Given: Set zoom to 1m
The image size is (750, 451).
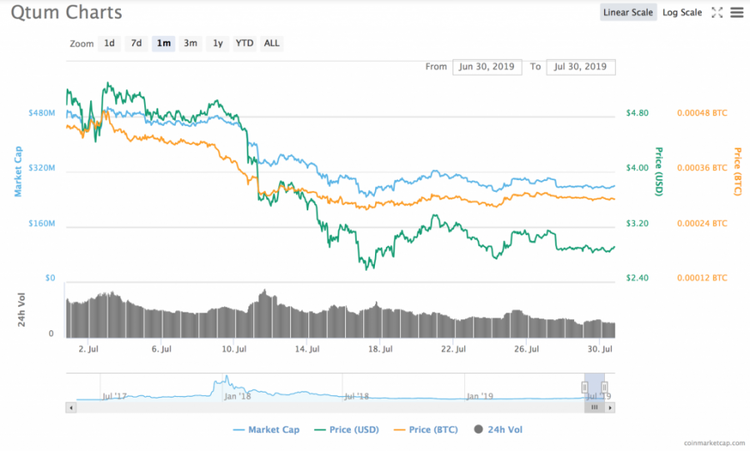Looking at the screenshot, I should click(x=163, y=43).
